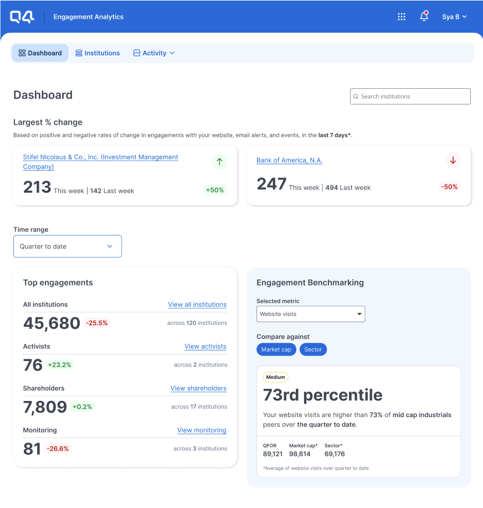Open the Activity tab menu
This screenshot has height=508, width=483.
[155, 53]
